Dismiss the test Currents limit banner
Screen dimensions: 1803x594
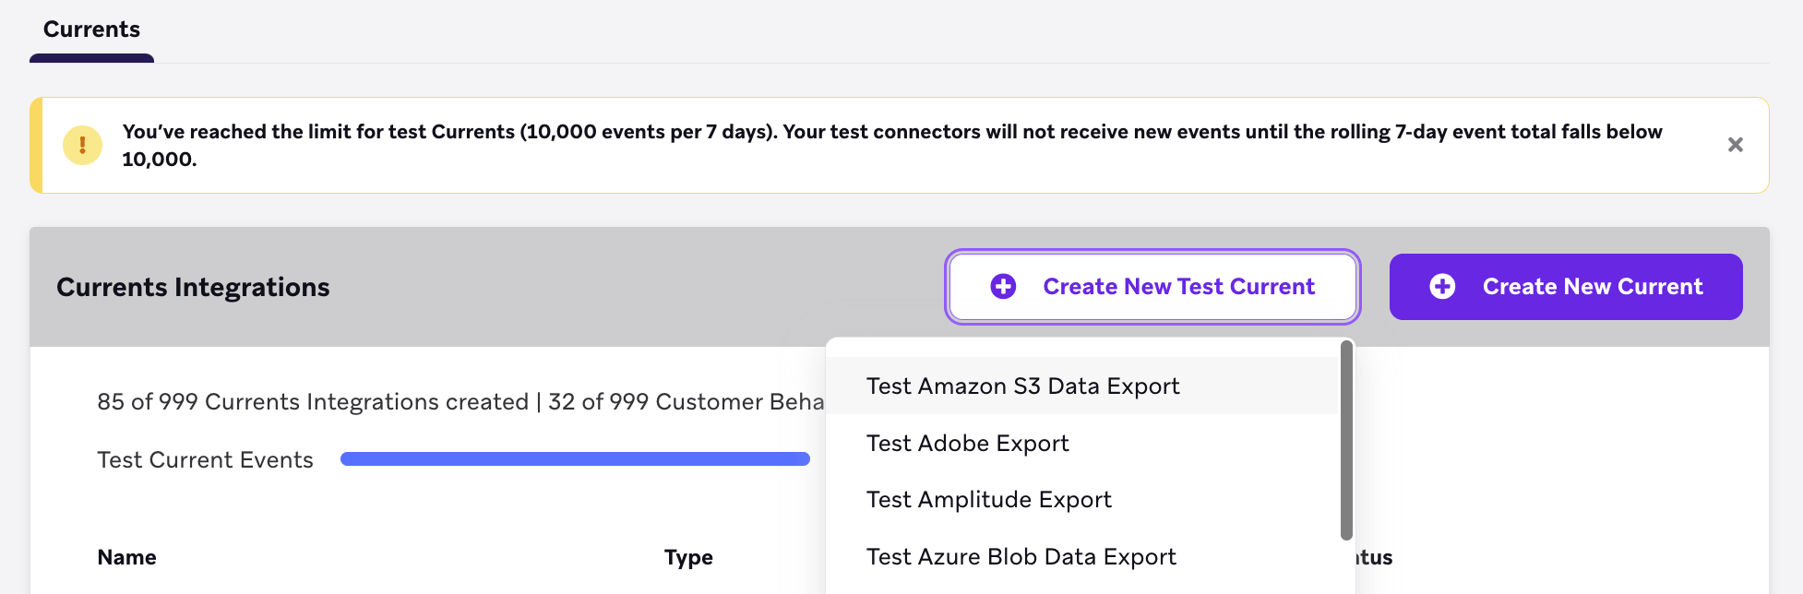click(1736, 145)
